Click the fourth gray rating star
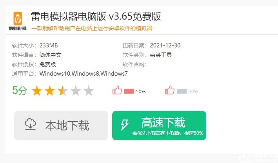This screenshot has height=163, width=278. [x=76, y=91]
